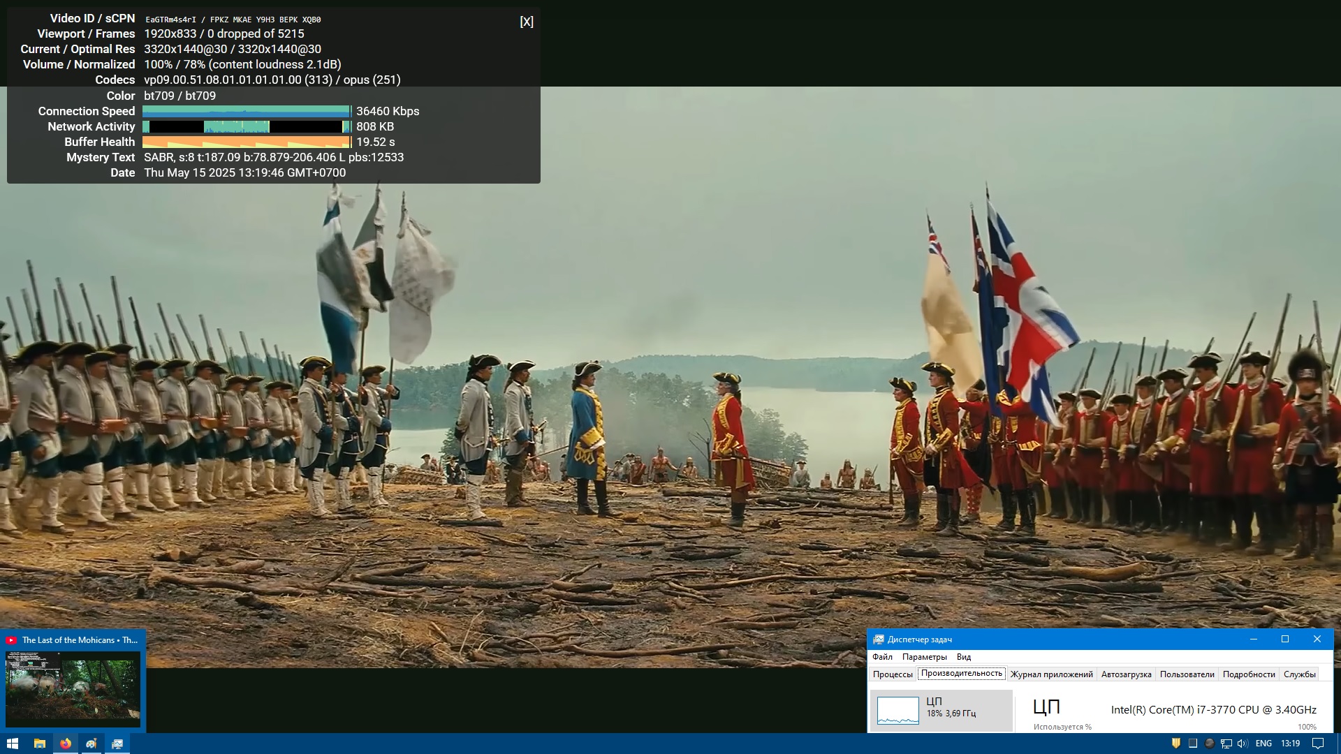Click the YouTube icon in preview title
1341x754 pixels.
tap(11, 640)
